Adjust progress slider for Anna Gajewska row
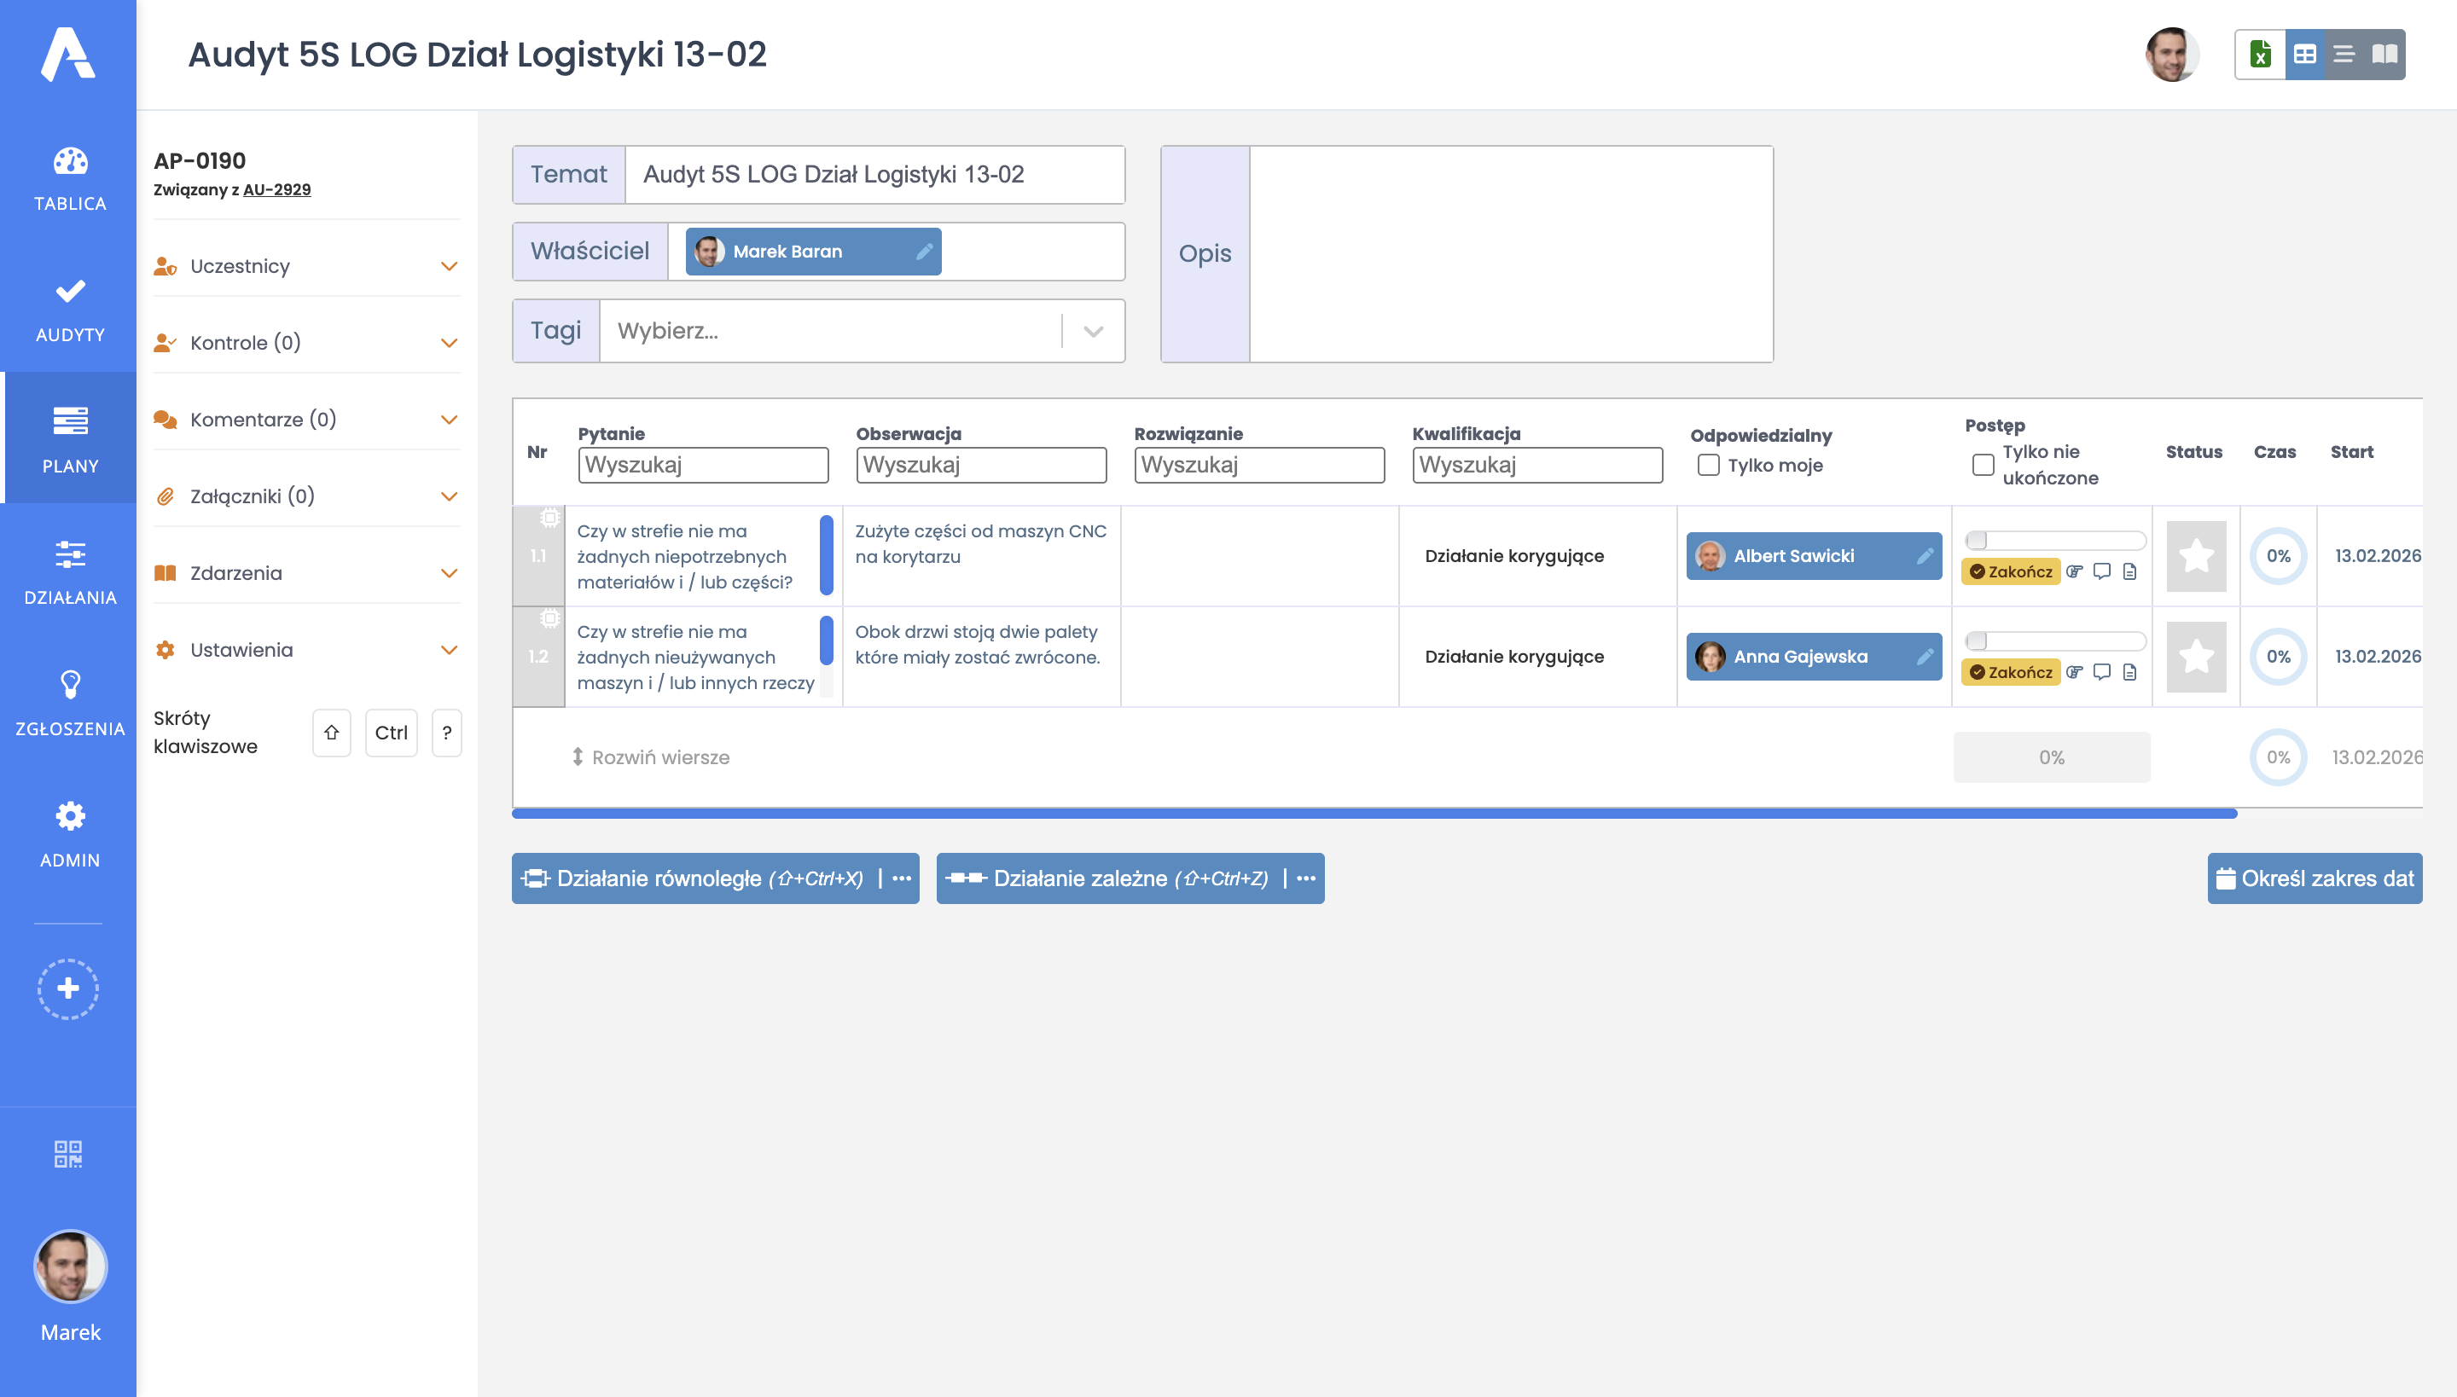The image size is (2457, 1397). (x=1978, y=641)
